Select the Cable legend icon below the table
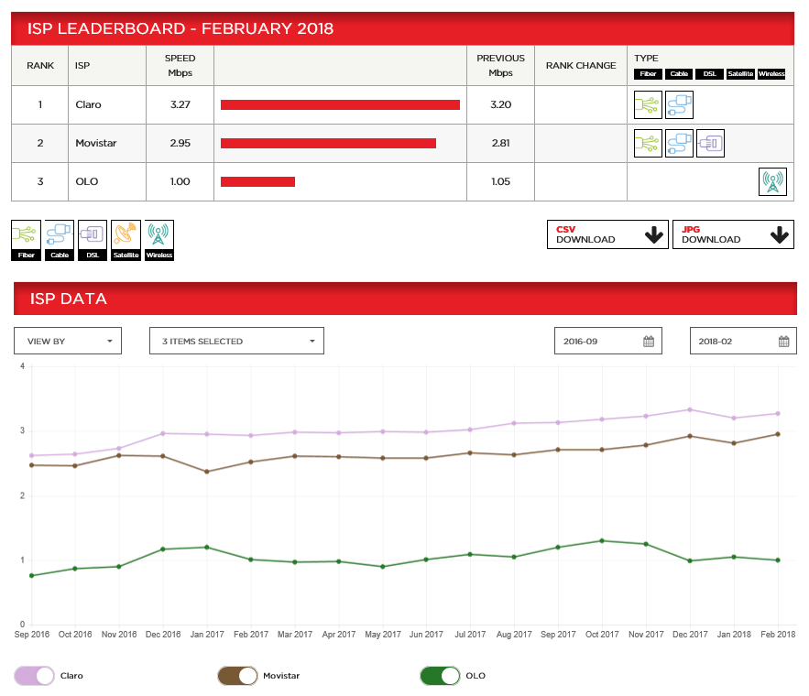 click(60, 240)
